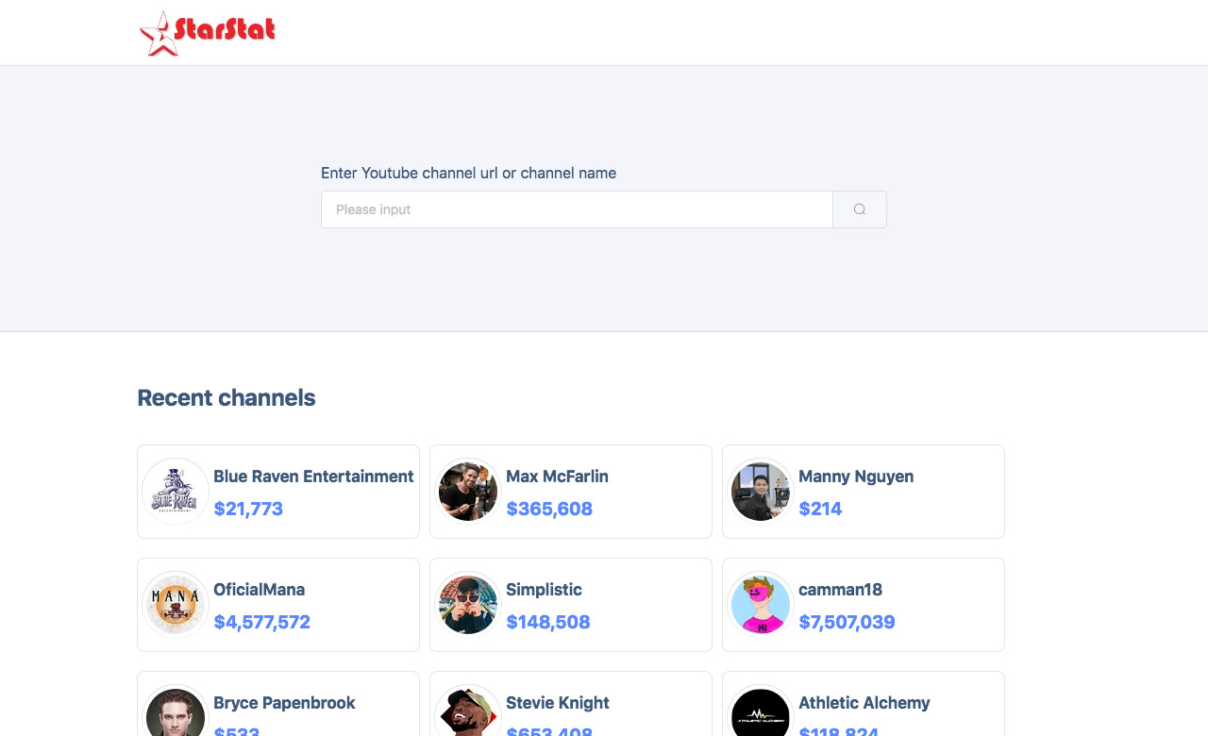Select Athletic Alchemy logo avatar
The image size is (1208, 736).
tap(761, 711)
